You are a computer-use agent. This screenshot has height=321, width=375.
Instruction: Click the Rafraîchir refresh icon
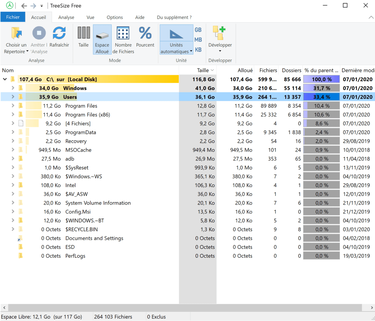[x=59, y=33]
